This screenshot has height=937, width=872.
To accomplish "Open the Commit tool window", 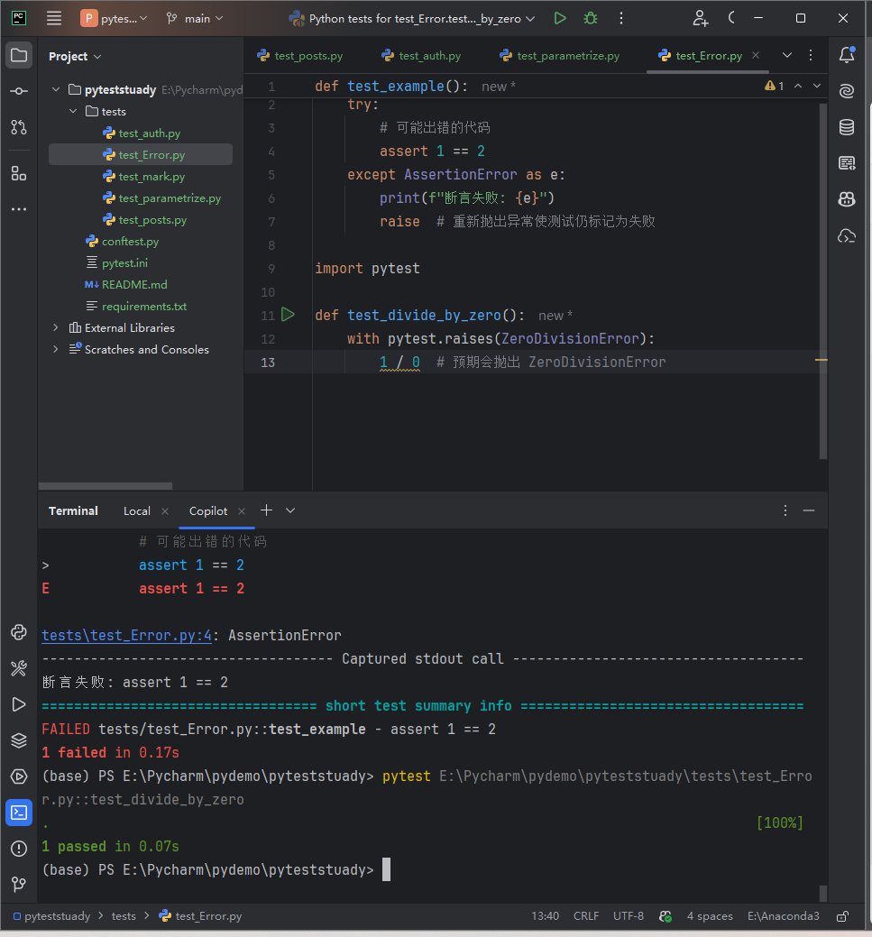I will click(x=19, y=91).
